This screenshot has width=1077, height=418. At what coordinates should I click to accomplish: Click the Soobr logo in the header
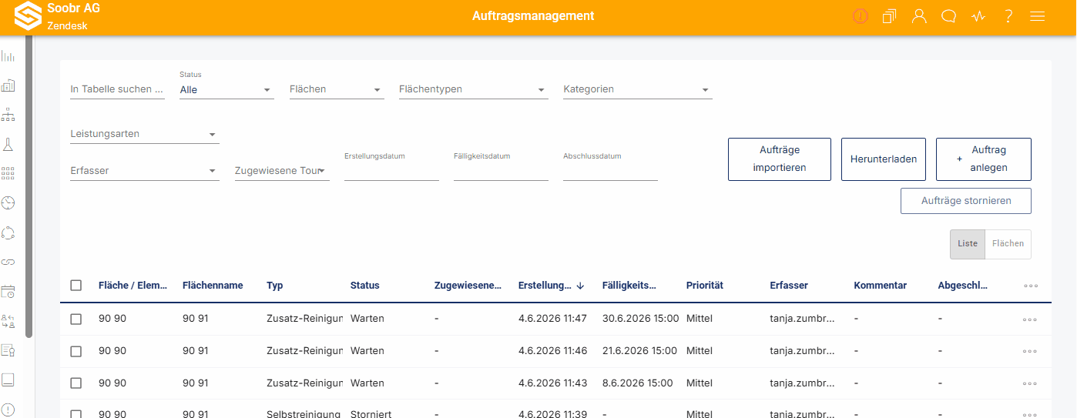(x=29, y=17)
